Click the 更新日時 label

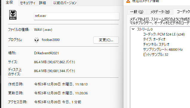16,93
